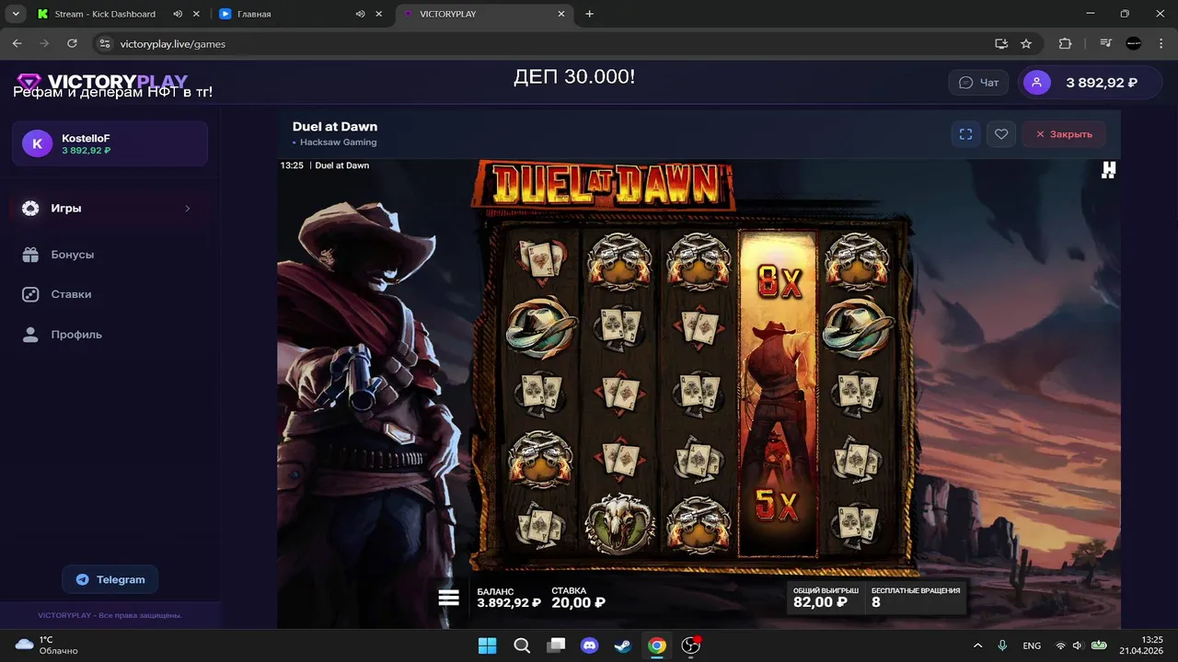This screenshot has width=1178, height=662.
Task: Click the 8X multiplier on the wild reel
Action: [780, 283]
